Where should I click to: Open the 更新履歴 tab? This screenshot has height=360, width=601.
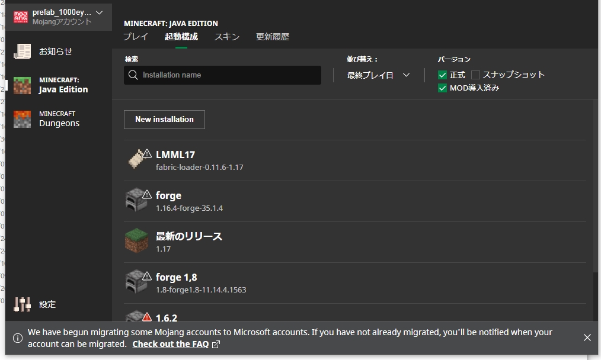(271, 37)
